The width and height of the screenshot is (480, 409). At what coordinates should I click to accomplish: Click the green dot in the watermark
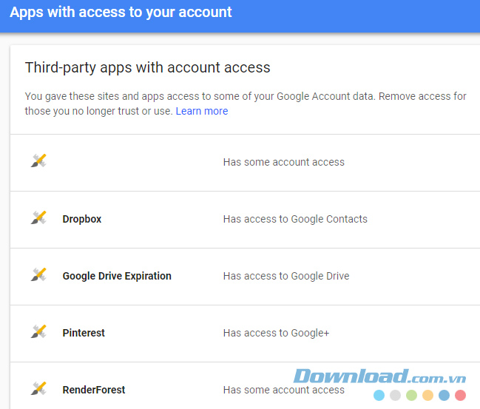pyautogui.click(x=411, y=396)
